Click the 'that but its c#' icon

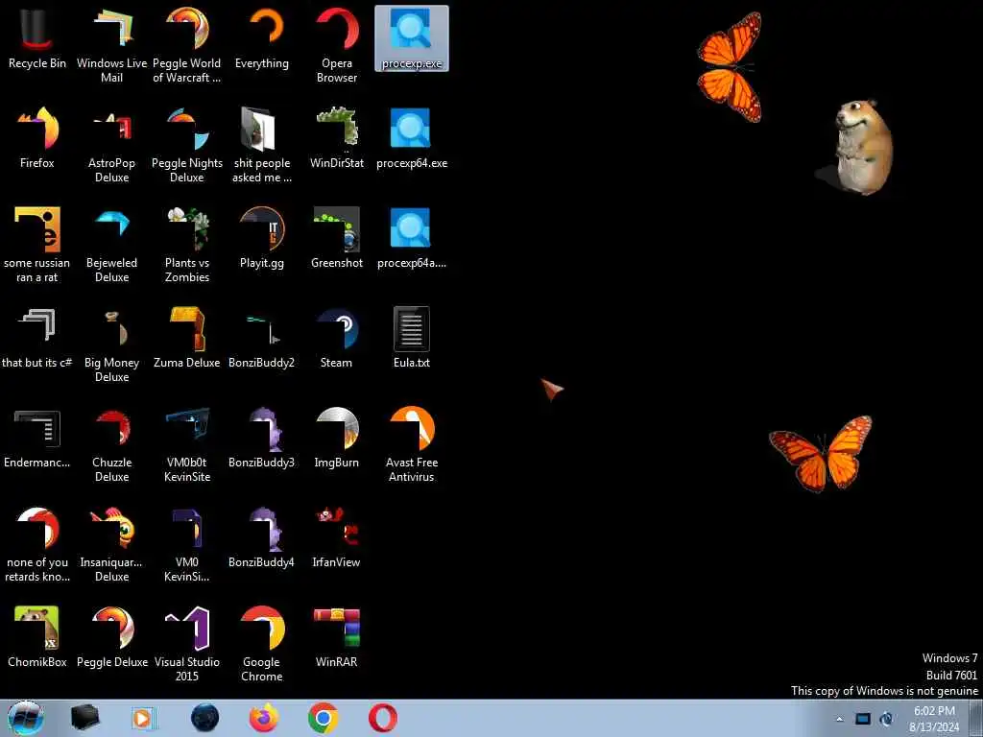pyautogui.click(x=37, y=337)
